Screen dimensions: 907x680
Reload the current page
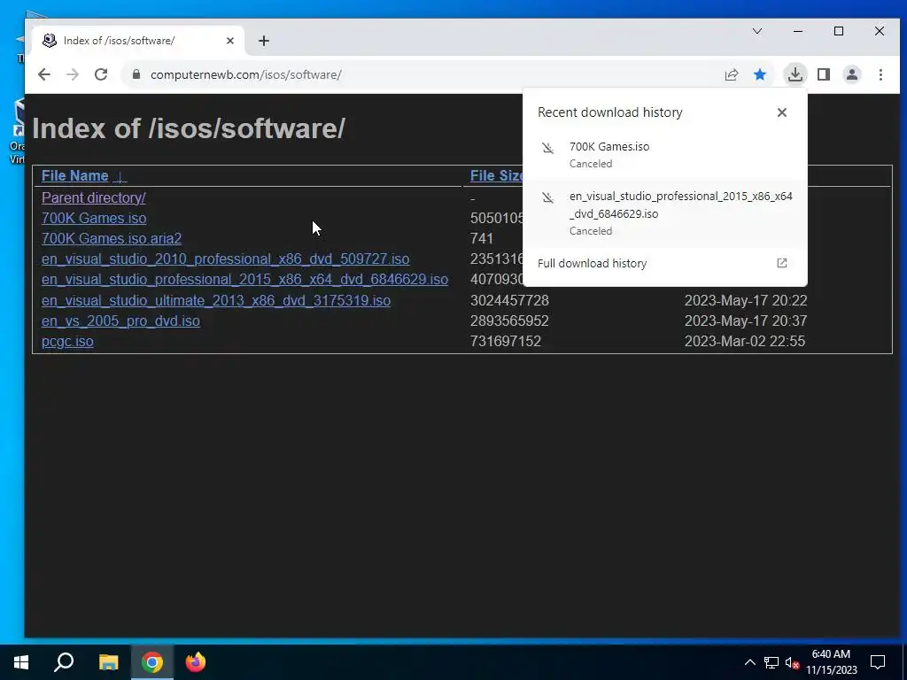click(101, 74)
